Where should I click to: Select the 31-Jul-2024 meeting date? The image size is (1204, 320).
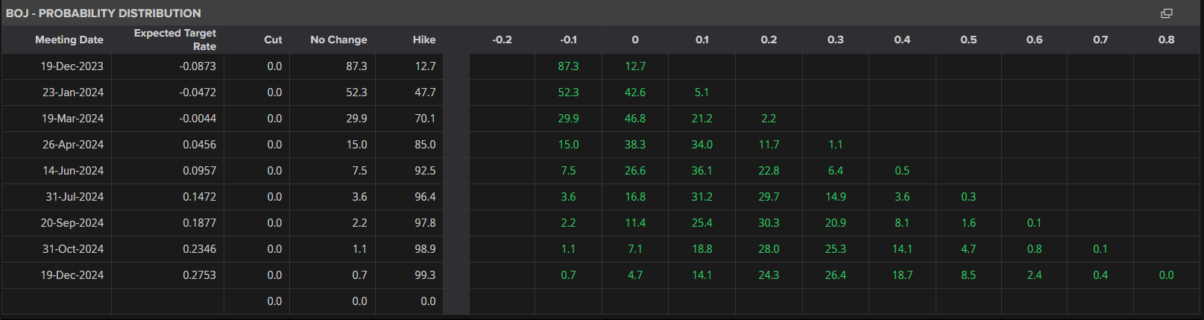(75, 197)
